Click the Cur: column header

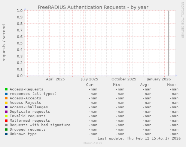[91, 85]
